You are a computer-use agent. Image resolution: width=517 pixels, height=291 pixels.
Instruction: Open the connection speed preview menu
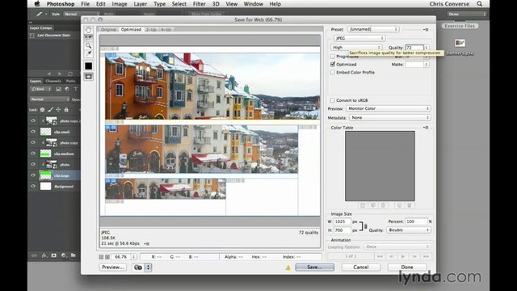pos(147,244)
